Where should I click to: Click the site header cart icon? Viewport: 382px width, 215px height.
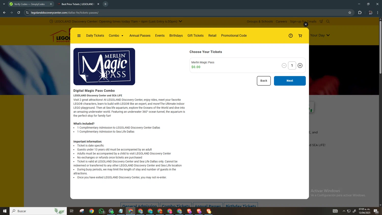(321, 21)
